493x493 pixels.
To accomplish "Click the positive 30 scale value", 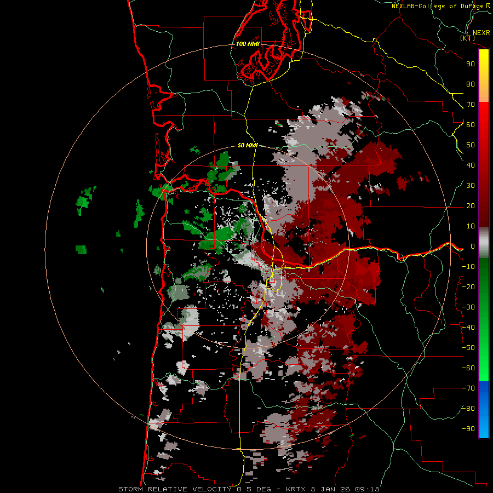I will pos(471,186).
